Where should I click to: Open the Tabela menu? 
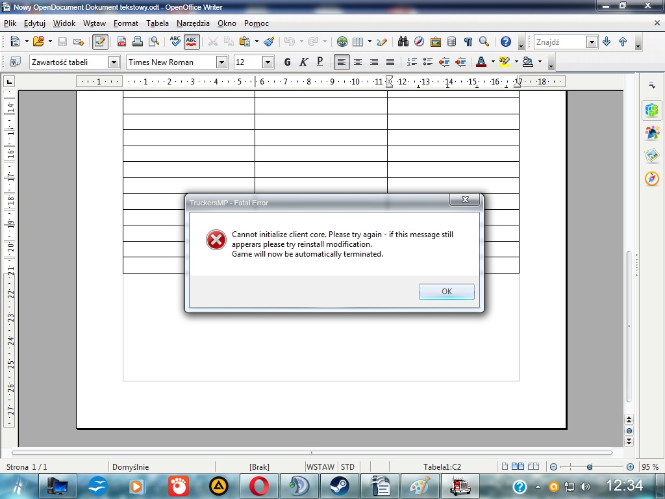[157, 23]
